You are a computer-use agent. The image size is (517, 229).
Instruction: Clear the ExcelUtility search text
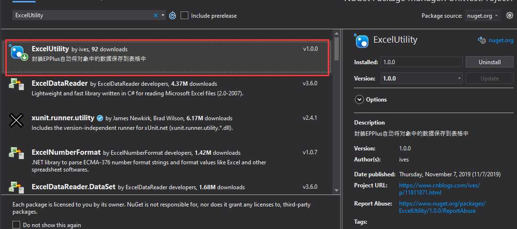[156, 15]
